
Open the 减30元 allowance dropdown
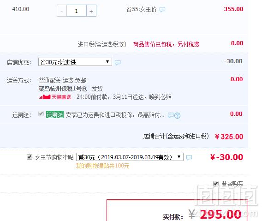click(x=130, y=157)
